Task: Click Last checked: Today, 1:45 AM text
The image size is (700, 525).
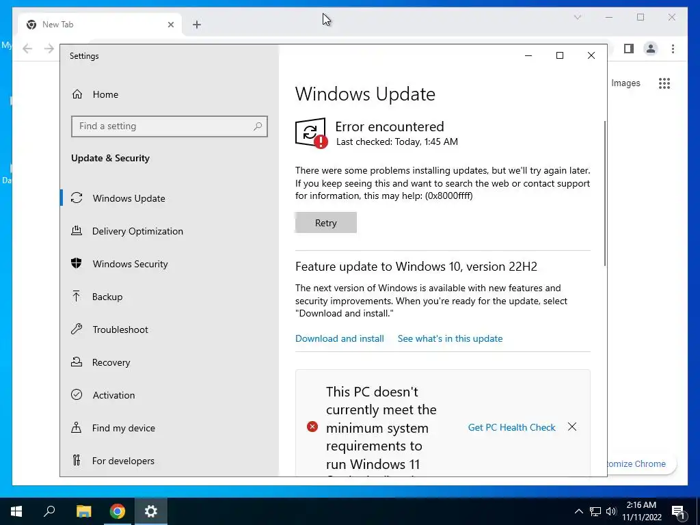Action: (x=397, y=142)
